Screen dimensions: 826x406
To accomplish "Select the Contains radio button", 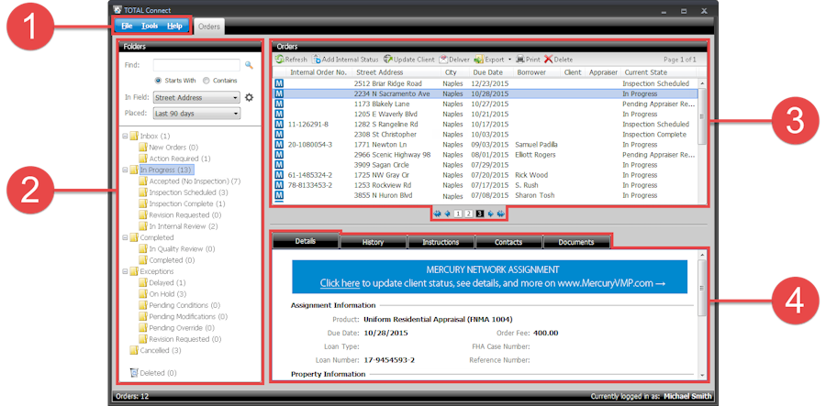I will tap(206, 81).
